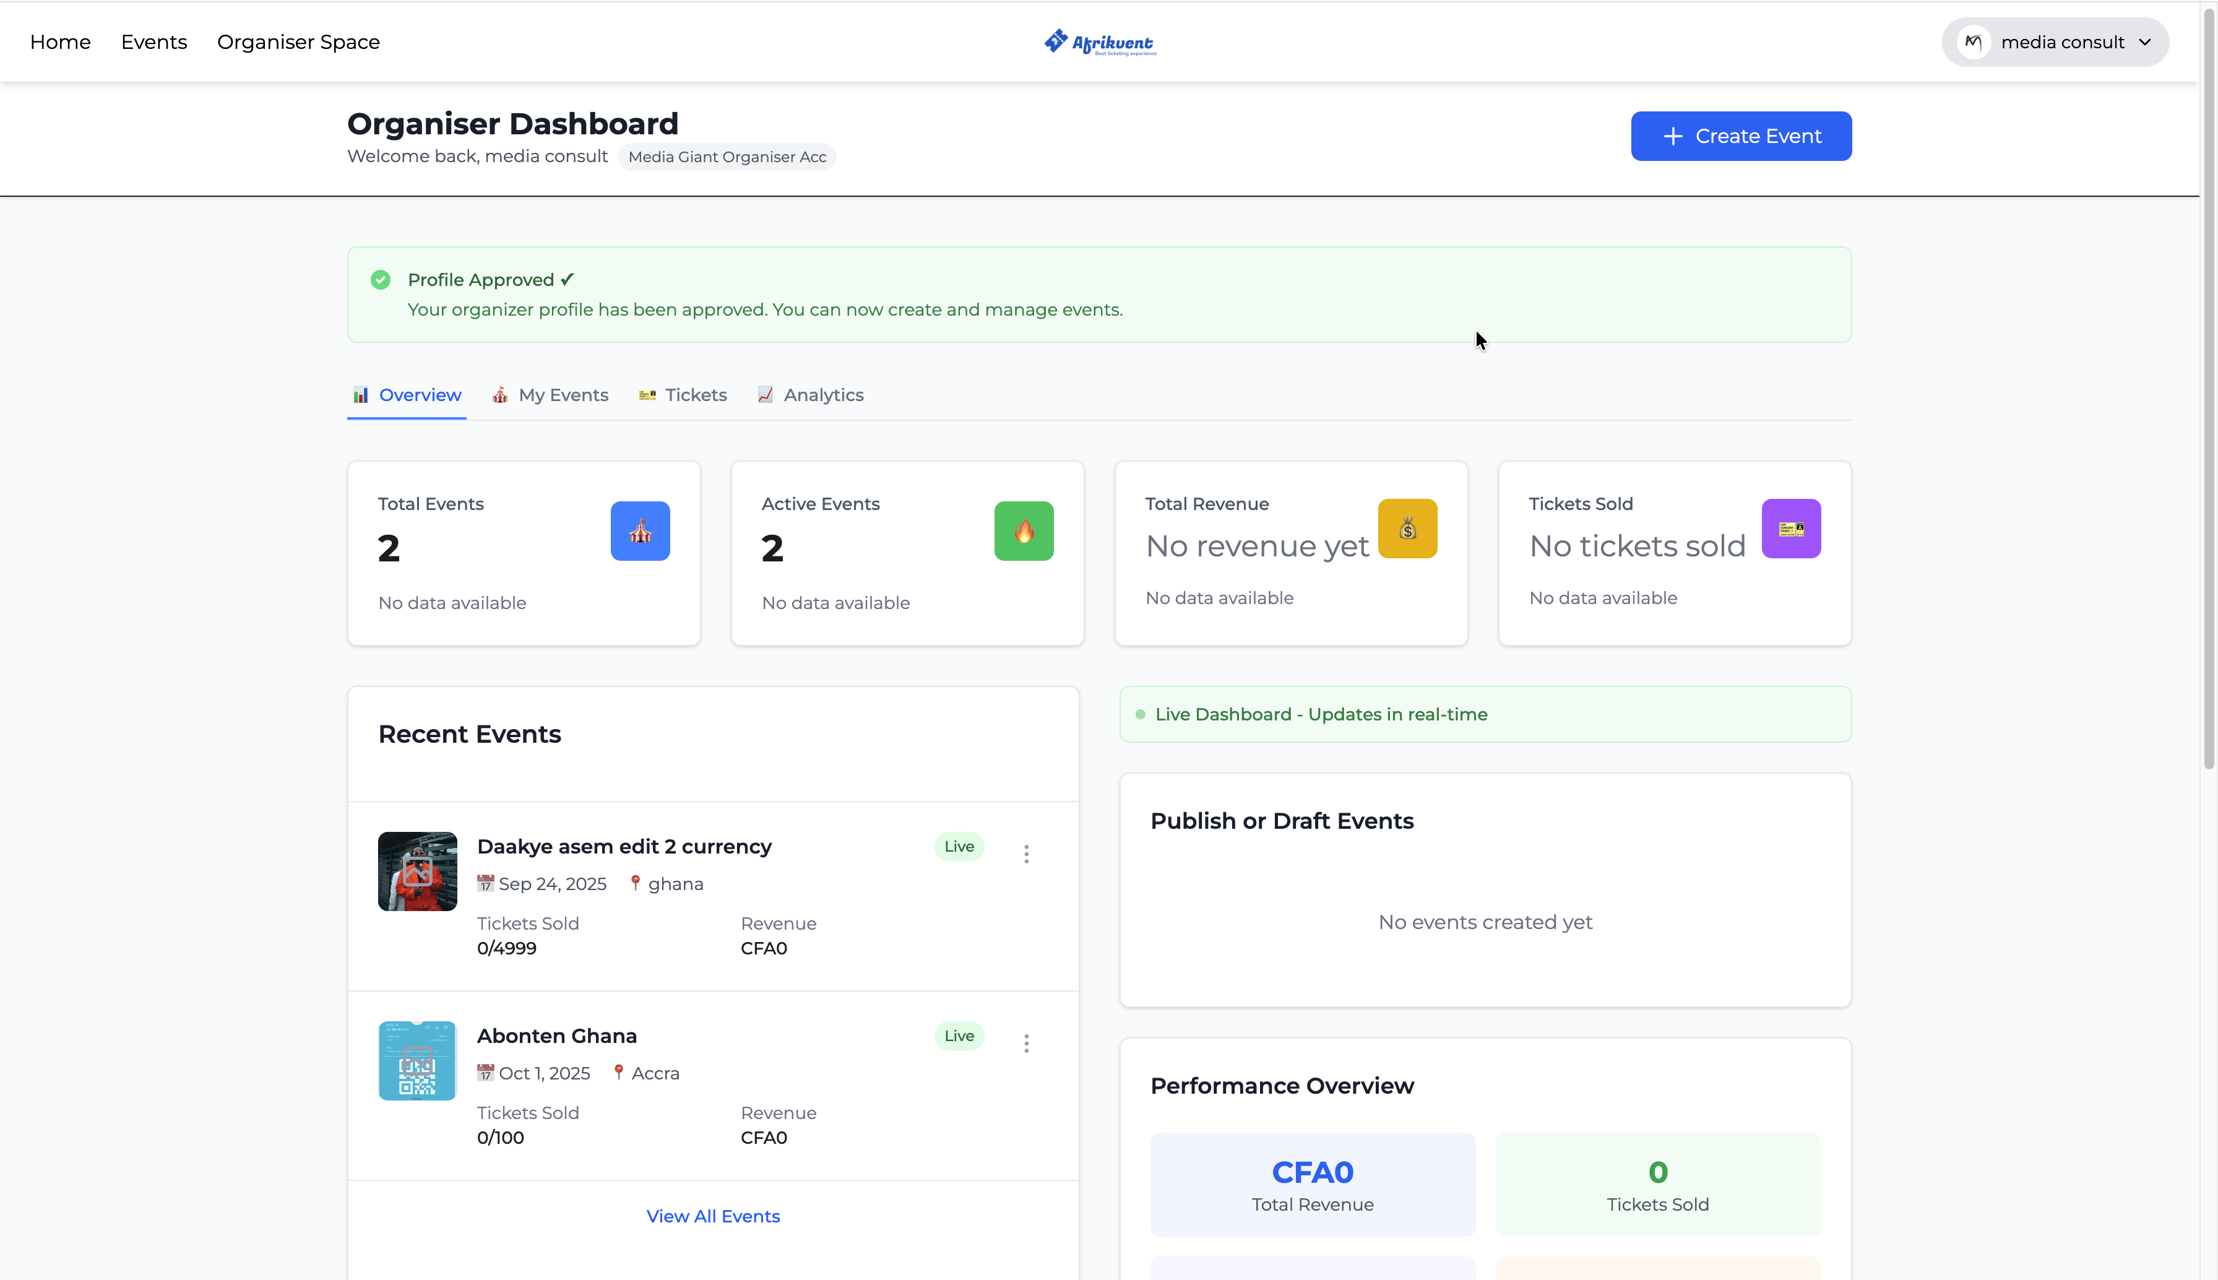Click the green Profile Approved checkmark icon
Image resolution: width=2218 pixels, height=1280 pixels.
pyautogui.click(x=381, y=280)
